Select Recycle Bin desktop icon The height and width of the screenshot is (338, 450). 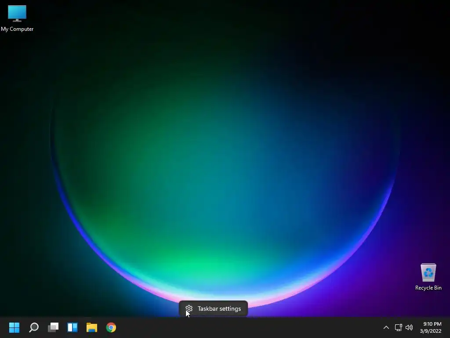pyautogui.click(x=428, y=277)
